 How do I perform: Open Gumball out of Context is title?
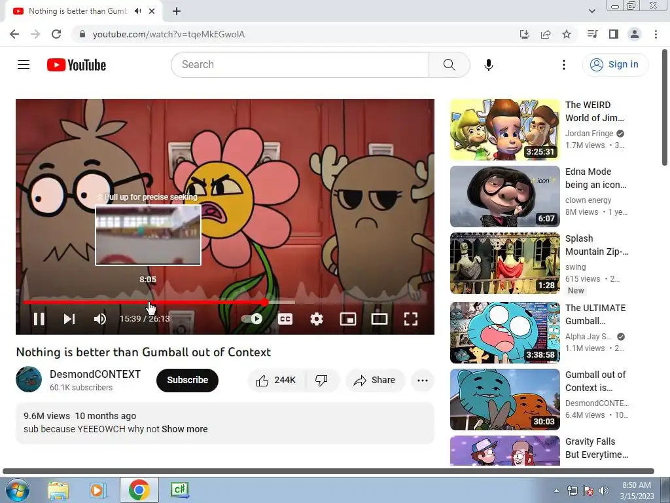pos(595,381)
